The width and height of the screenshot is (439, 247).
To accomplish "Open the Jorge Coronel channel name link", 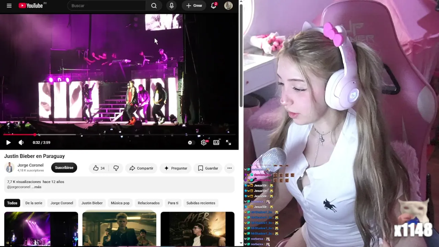I will pyautogui.click(x=31, y=165).
